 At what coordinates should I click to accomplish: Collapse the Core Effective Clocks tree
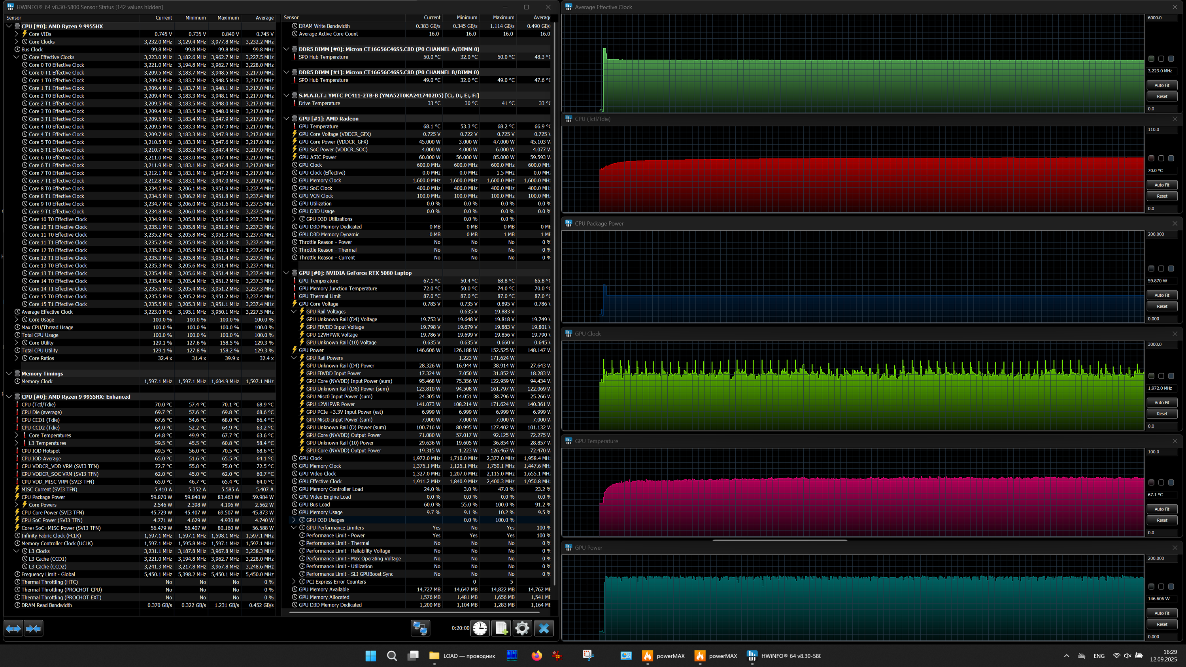coord(17,57)
